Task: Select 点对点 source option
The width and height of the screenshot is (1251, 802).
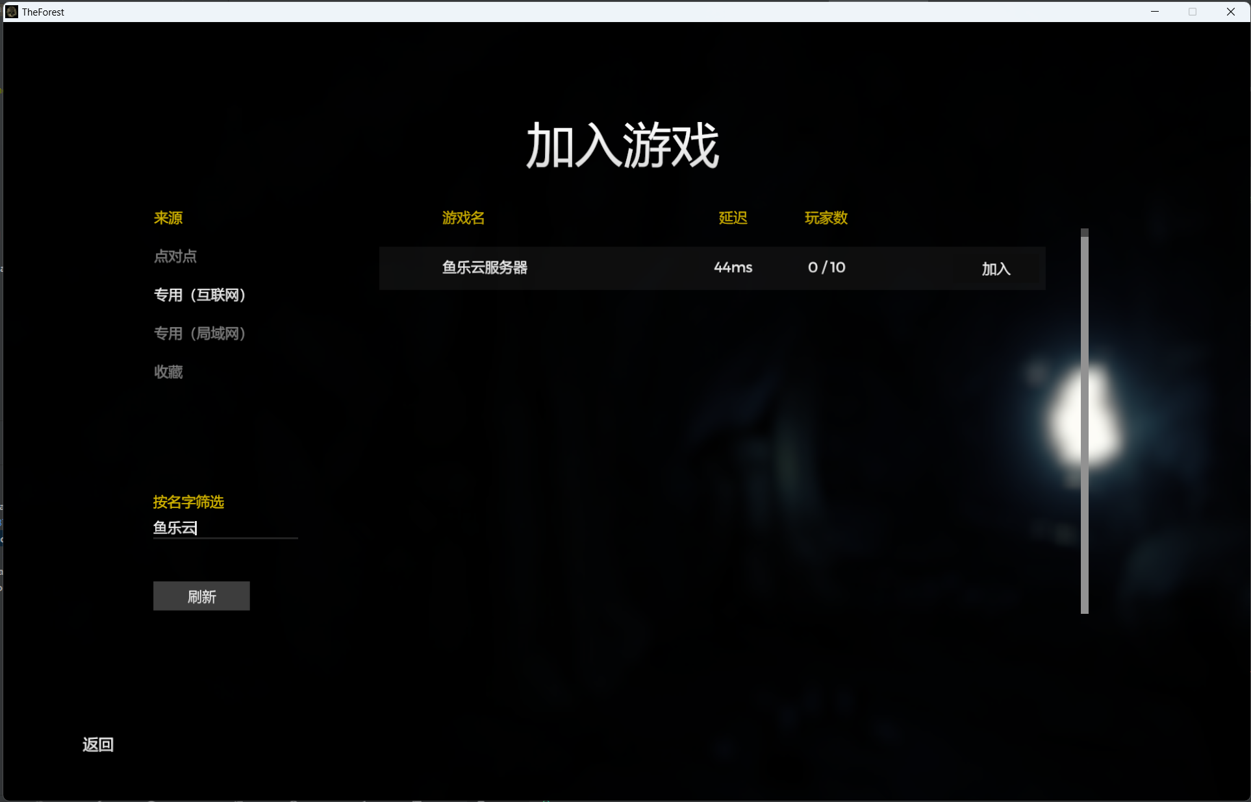Action: 175,256
